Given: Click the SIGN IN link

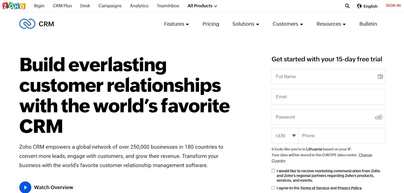Looking at the screenshot, I should click(393, 6).
